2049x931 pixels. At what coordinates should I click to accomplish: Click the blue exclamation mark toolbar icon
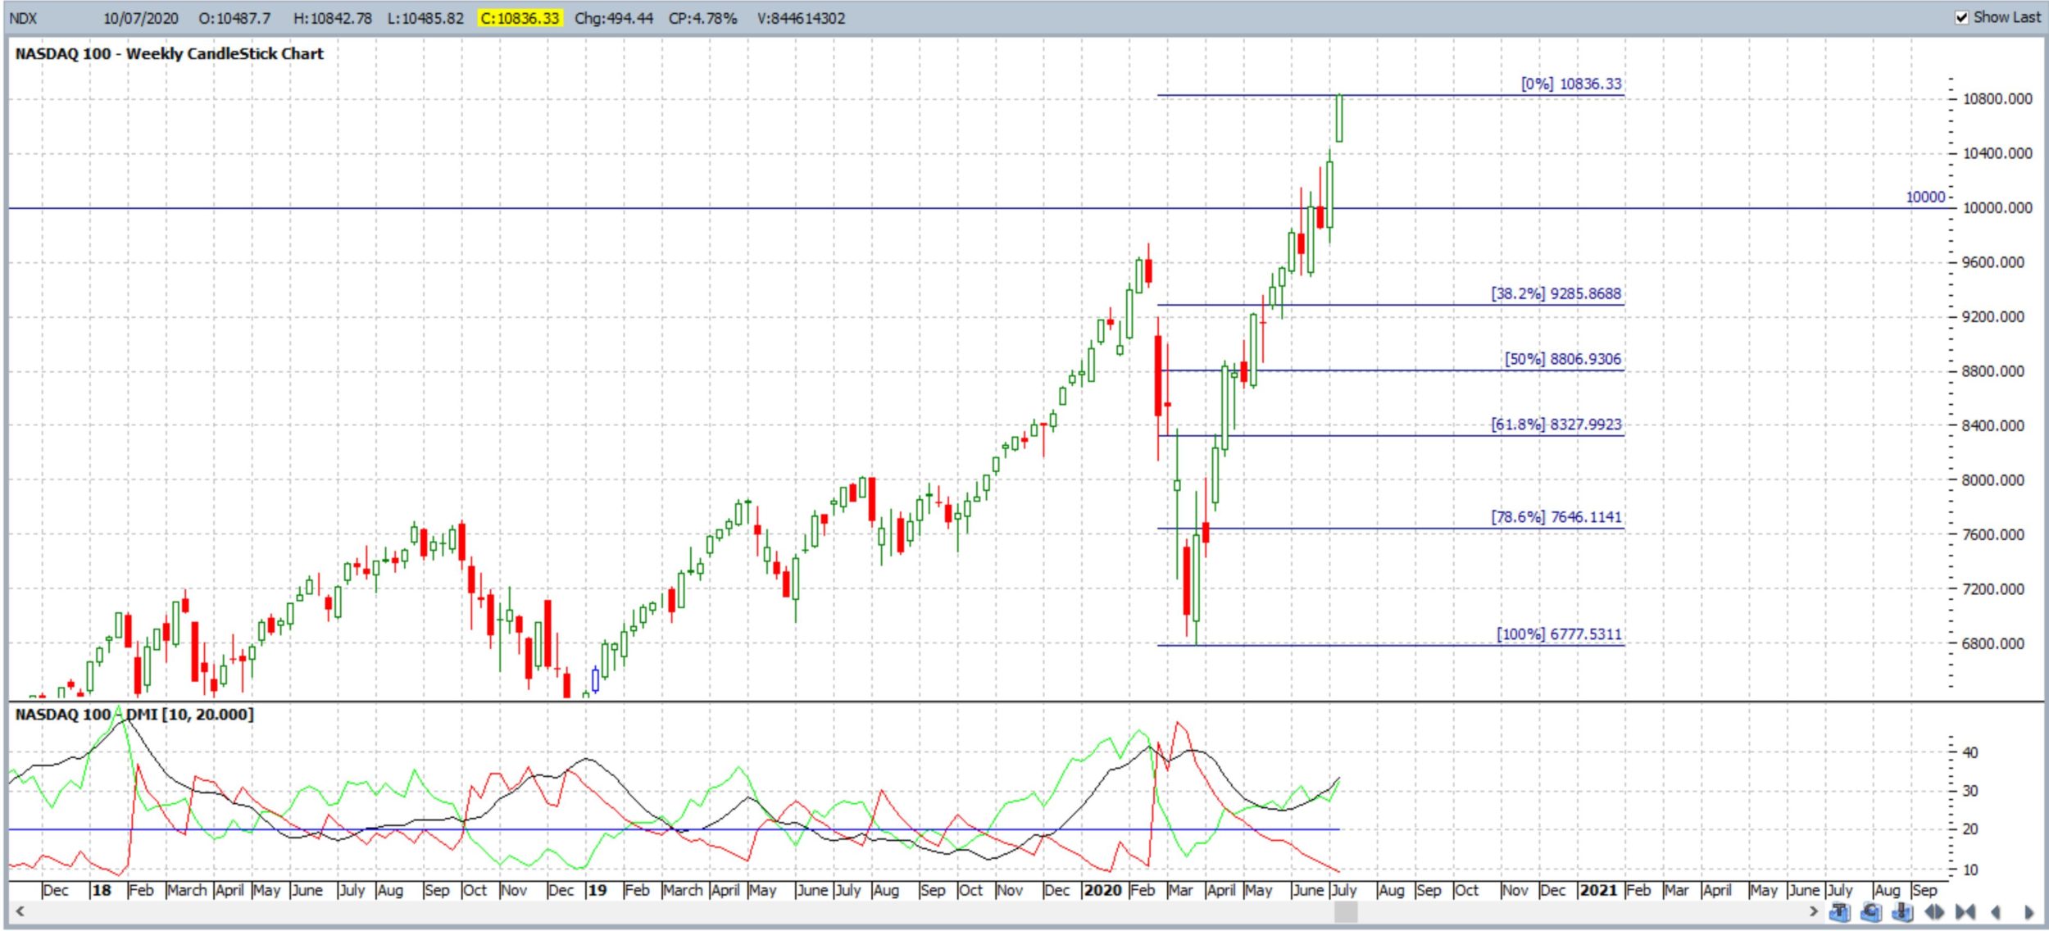[x=1902, y=912]
